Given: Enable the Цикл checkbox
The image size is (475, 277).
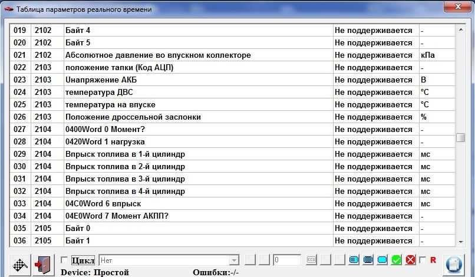Looking at the screenshot, I should click(x=65, y=260).
